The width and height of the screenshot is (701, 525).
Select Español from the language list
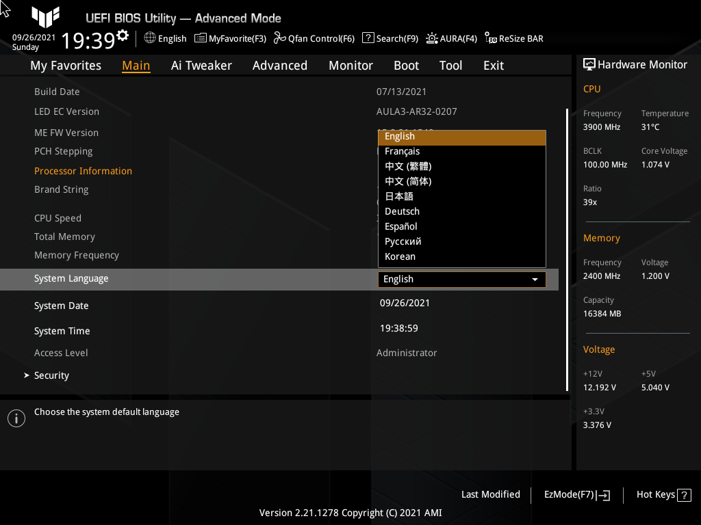(x=400, y=226)
